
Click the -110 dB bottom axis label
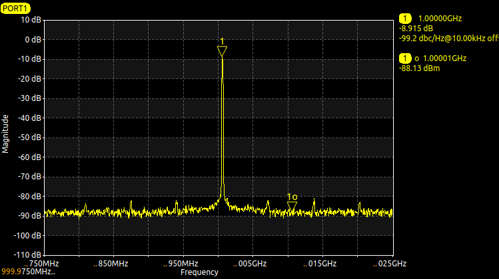27,254
